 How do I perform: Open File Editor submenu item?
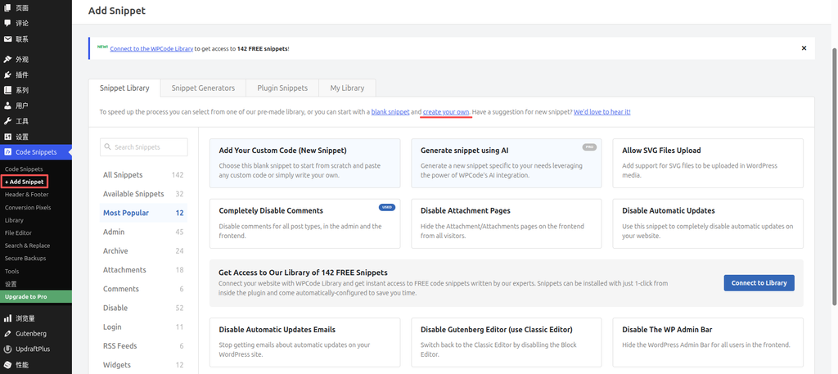[18, 233]
